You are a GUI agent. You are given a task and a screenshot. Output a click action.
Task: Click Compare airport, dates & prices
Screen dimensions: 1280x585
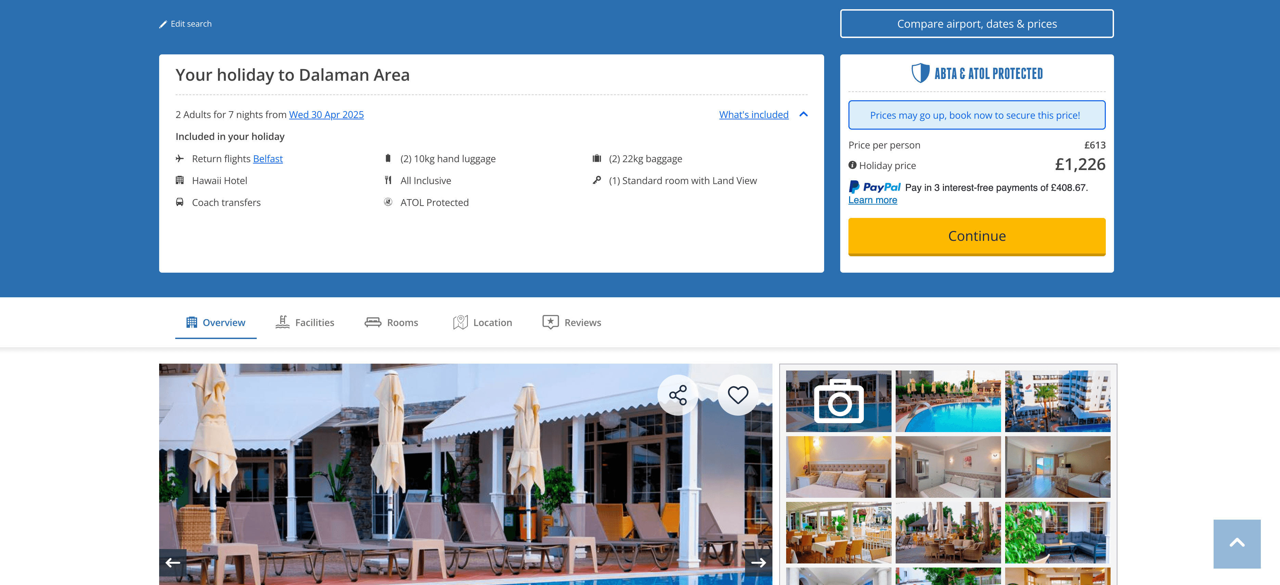tap(976, 24)
